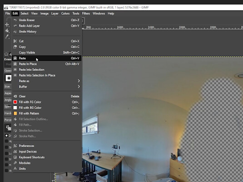Adjust the Hardness slider
This screenshot has height=182, width=243.
coord(8,113)
